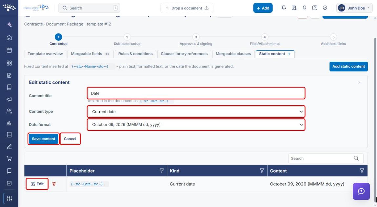Focus the top Search field
Viewport: 377px width, 207px height.
[89, 8]
